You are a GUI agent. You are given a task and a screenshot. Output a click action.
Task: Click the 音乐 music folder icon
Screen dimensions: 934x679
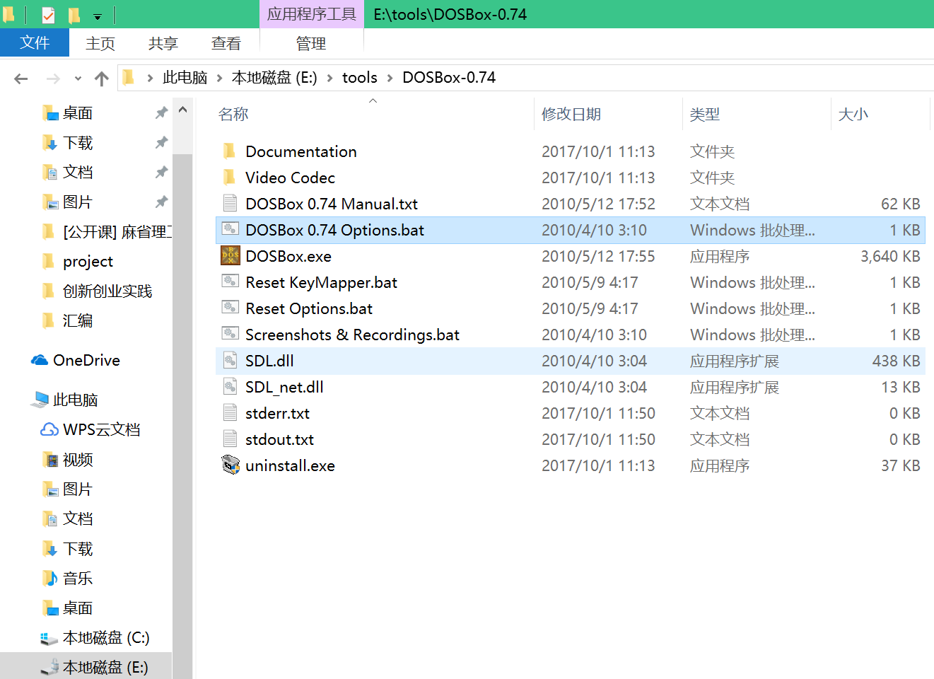point(50,579)
